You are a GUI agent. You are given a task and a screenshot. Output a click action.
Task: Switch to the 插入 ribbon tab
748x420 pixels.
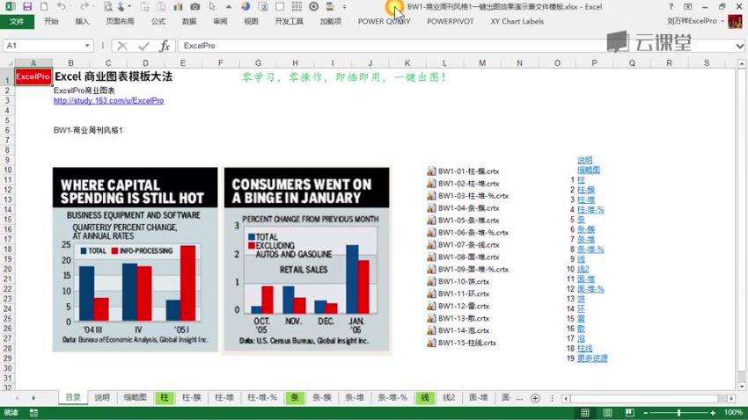[82, 21]
